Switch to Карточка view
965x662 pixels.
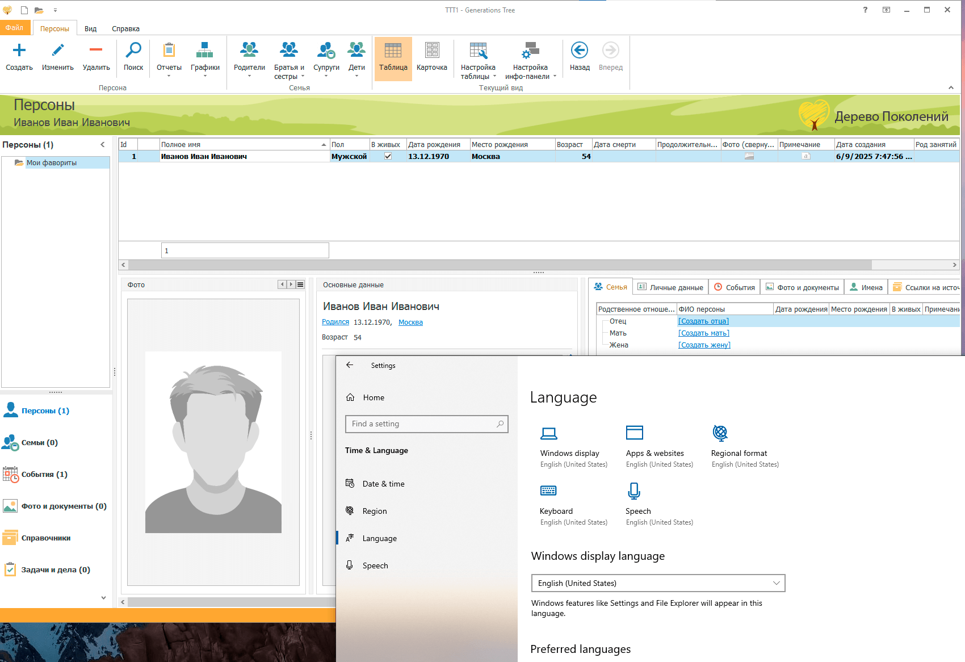click(x=432, y=57)
